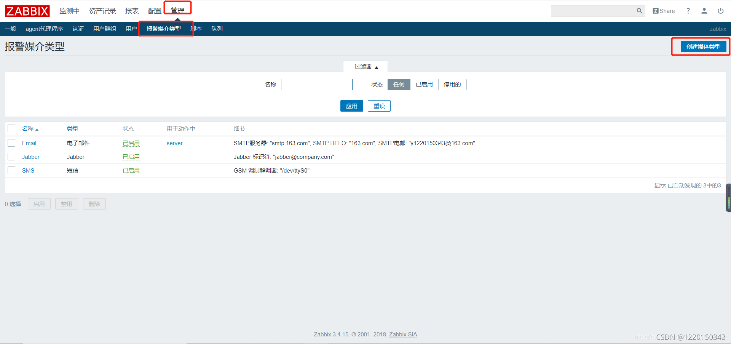Go to the agent代理程序 submenu
731x344 pixels.
point(44,29)
